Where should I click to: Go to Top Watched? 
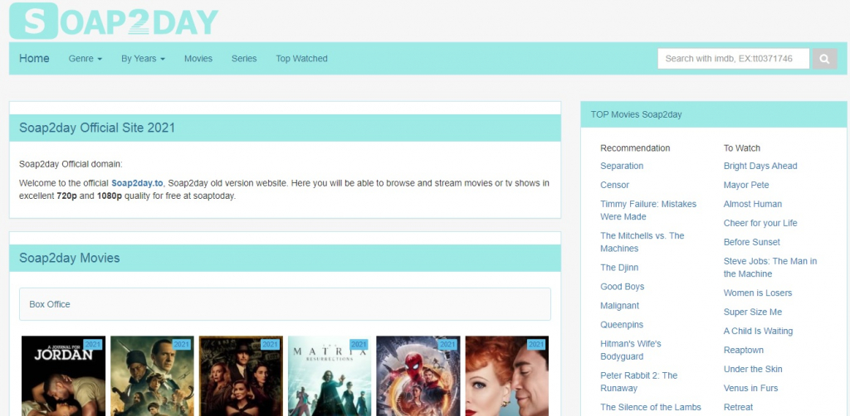coord(301,59)
